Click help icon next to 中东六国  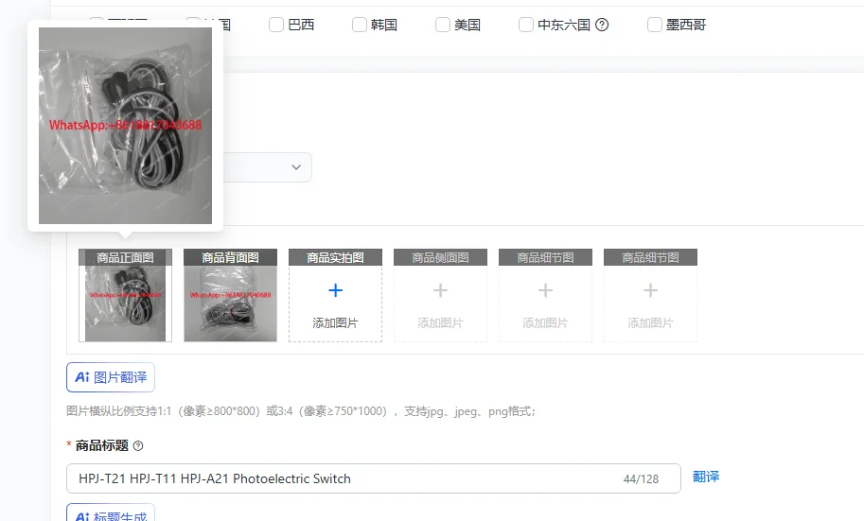point(602,25)
